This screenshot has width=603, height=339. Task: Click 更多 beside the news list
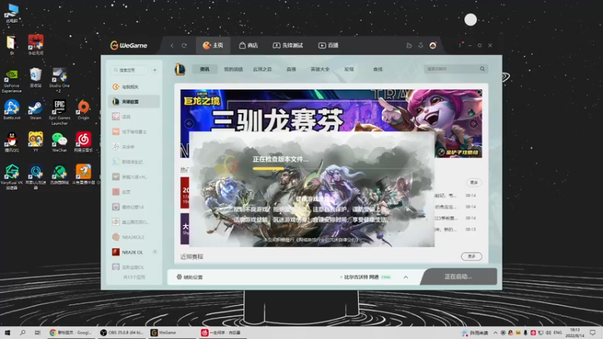tap(474, 182)
